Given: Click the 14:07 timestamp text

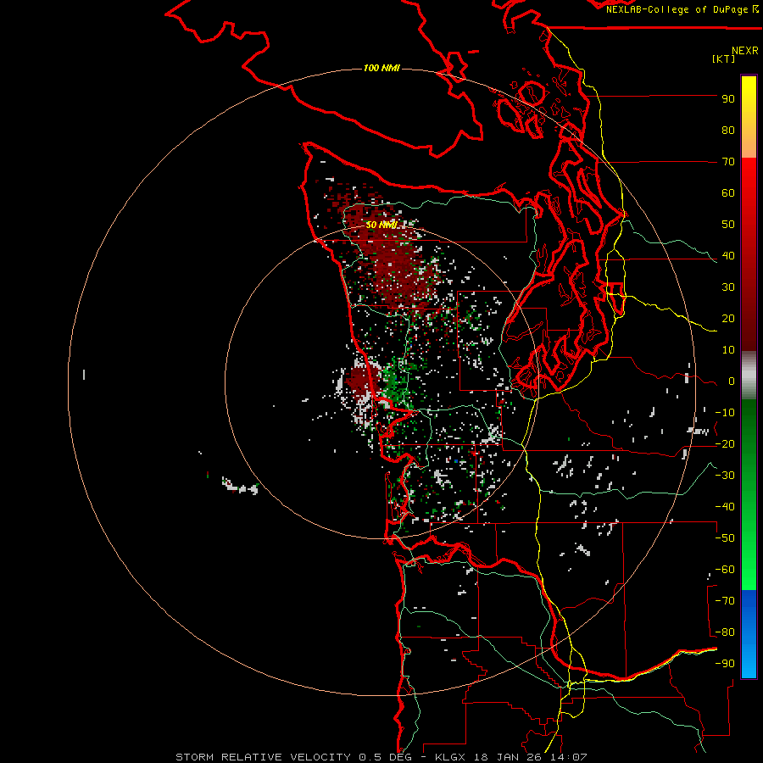Looking at the screenshot, I should pos(568,757).
